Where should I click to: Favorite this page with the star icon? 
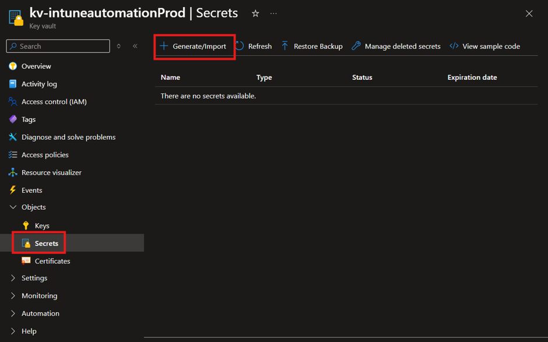[x=255, y=13]
